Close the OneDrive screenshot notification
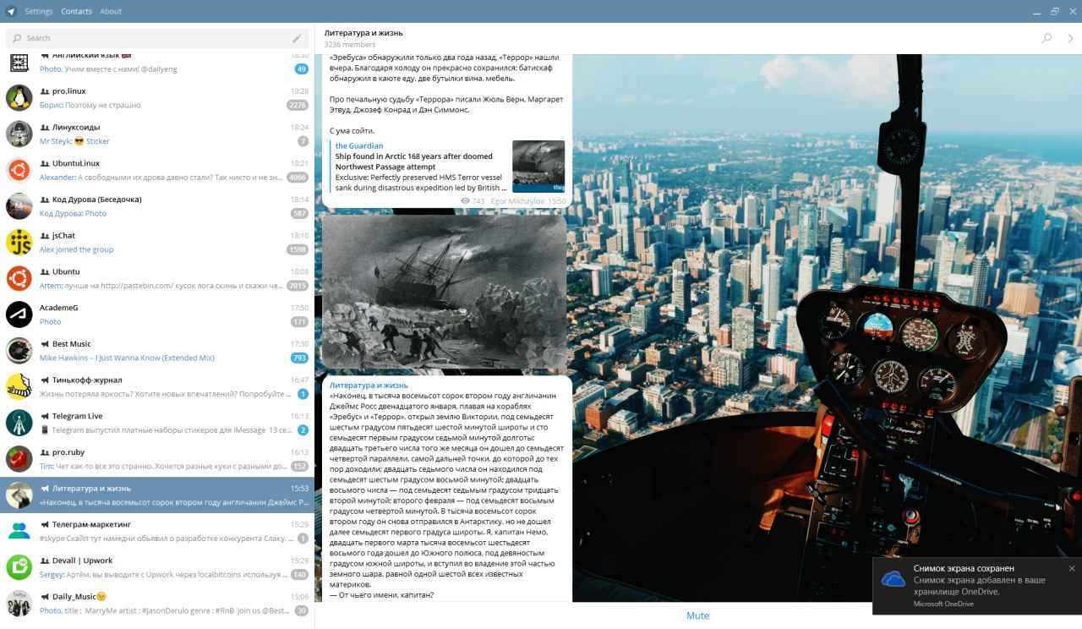 pyautogui.click(x=1072, y=568)
